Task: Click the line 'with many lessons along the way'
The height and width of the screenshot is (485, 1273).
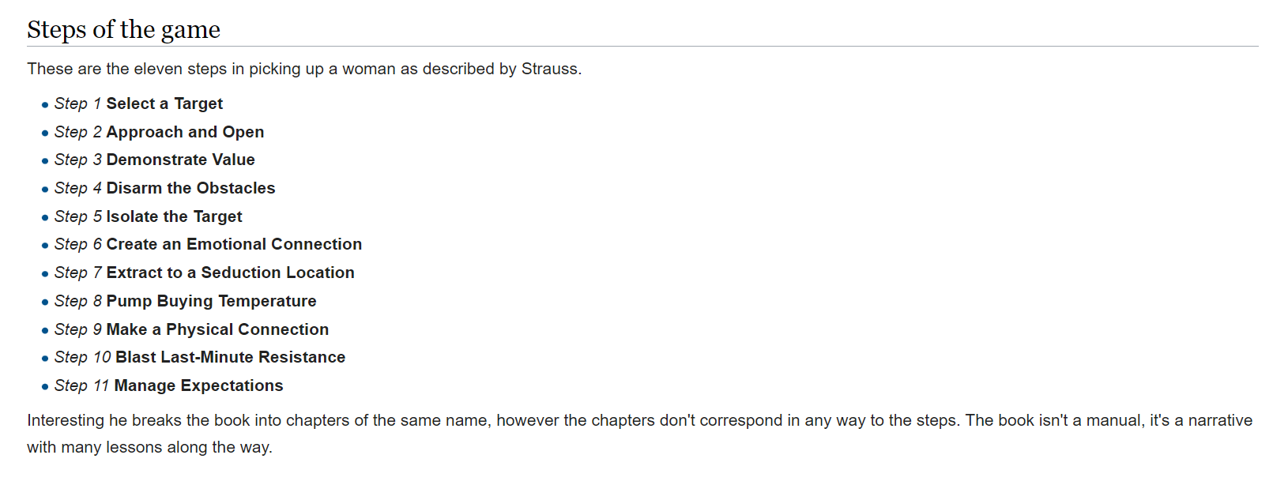Action: click(149, 447)
